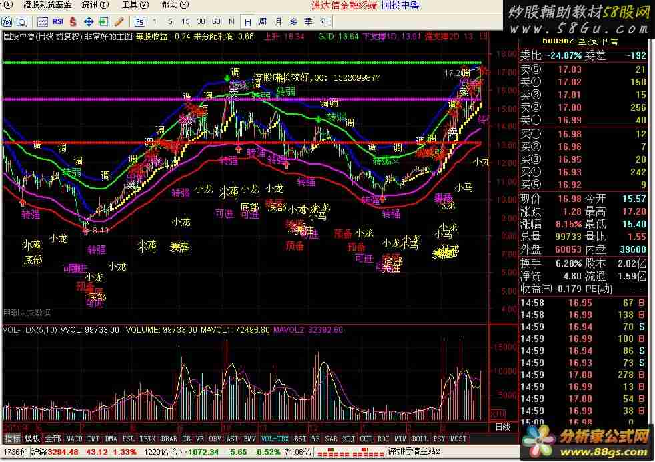Open the formula manager f(x) icon
655x462 pixels.
click(7, 21)
